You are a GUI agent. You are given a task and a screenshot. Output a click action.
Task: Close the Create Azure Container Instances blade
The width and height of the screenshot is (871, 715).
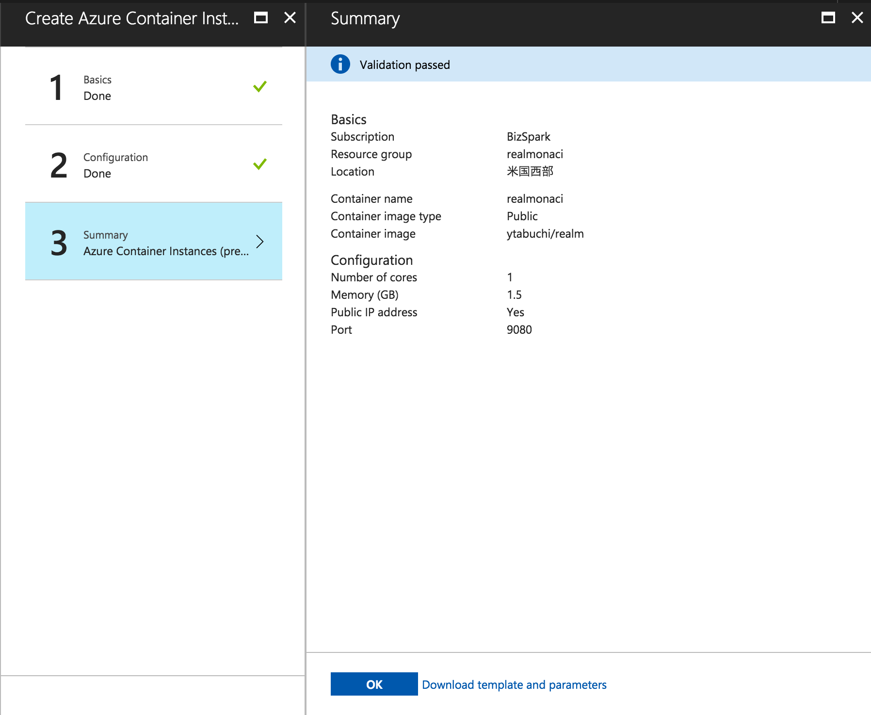(290, 18)
